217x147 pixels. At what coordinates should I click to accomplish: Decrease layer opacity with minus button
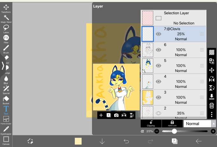pos(157,131)
